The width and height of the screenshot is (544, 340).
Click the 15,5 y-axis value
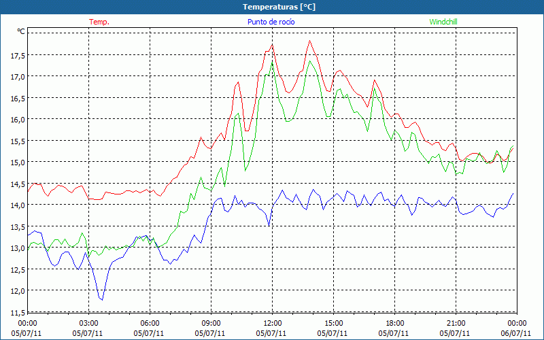point(18,141)
